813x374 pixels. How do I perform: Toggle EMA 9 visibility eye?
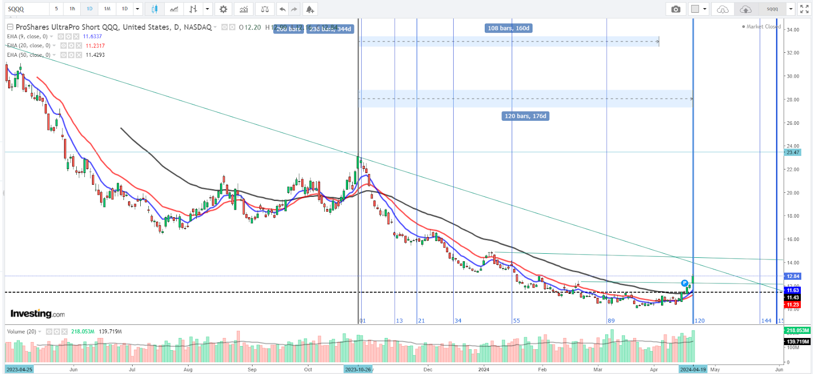tap(61, 37)
